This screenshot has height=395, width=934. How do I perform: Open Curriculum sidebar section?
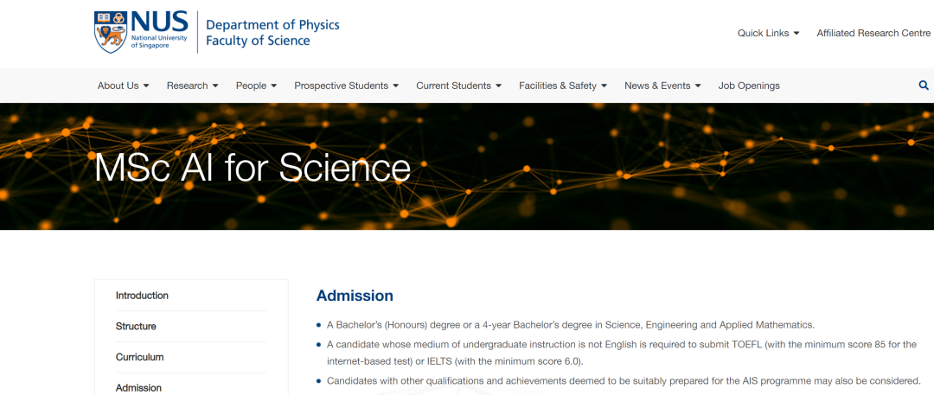click(x=139, y=357)
